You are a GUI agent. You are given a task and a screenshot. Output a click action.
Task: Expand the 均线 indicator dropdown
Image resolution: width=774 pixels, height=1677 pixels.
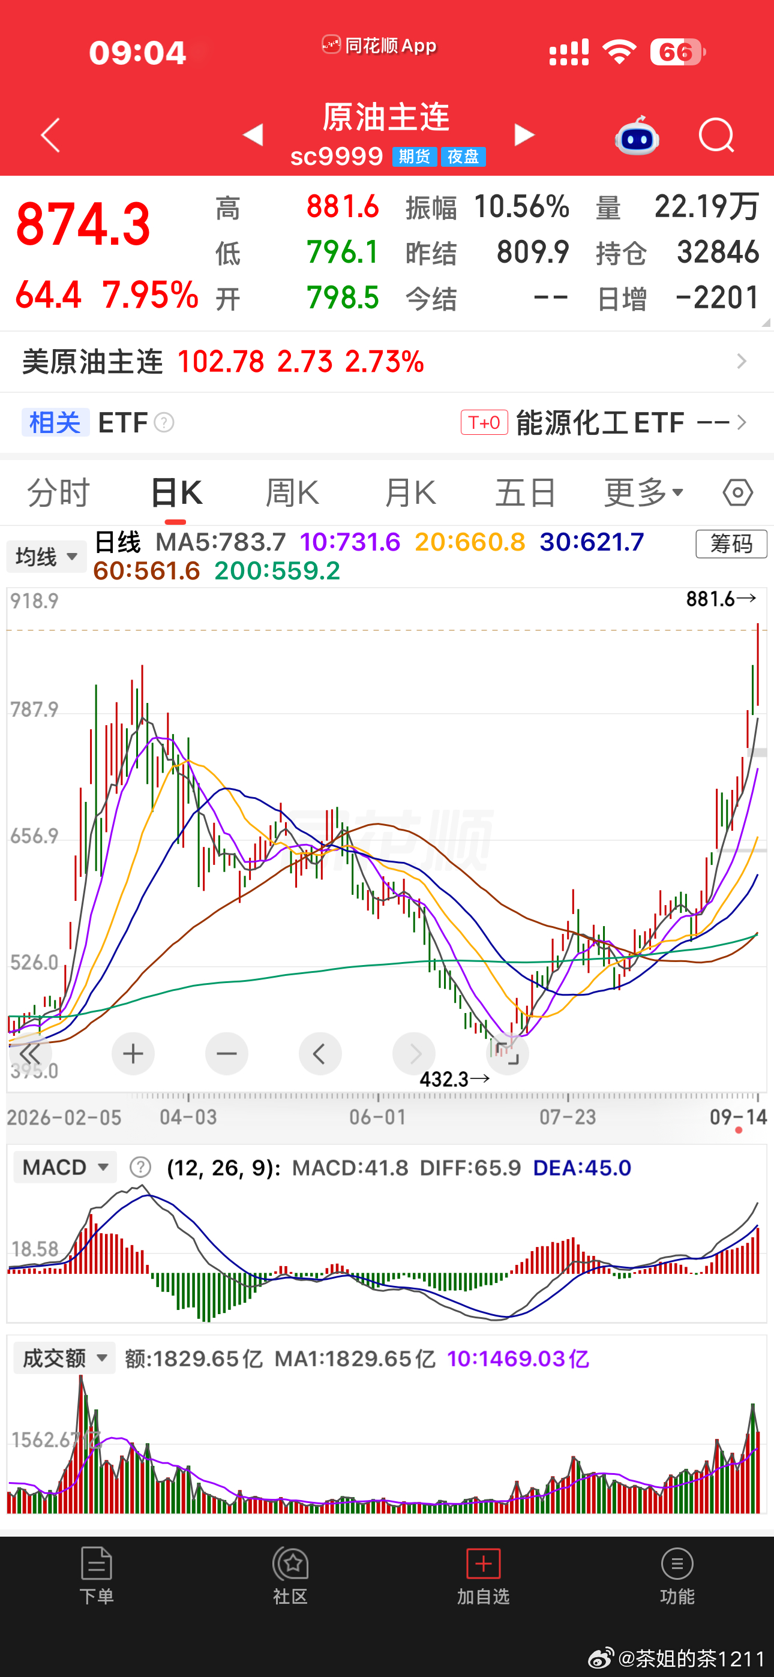click(46, 557)
